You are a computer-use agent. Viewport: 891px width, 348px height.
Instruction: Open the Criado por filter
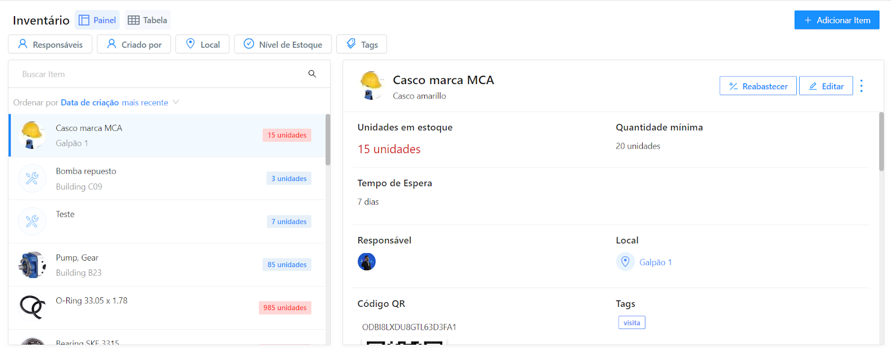click(134, 44)
